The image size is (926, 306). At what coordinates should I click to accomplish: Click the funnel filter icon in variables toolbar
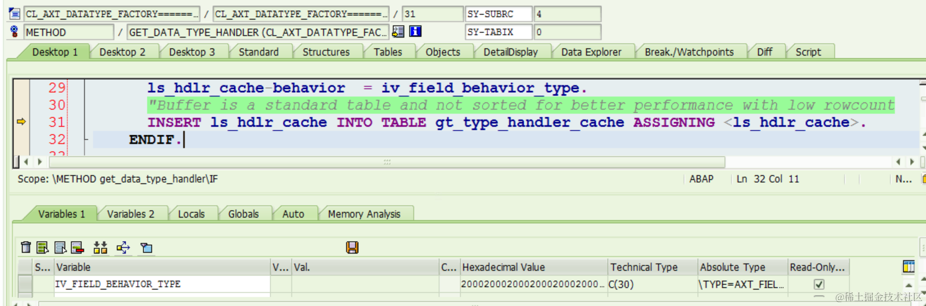click(x=146, y=248)
